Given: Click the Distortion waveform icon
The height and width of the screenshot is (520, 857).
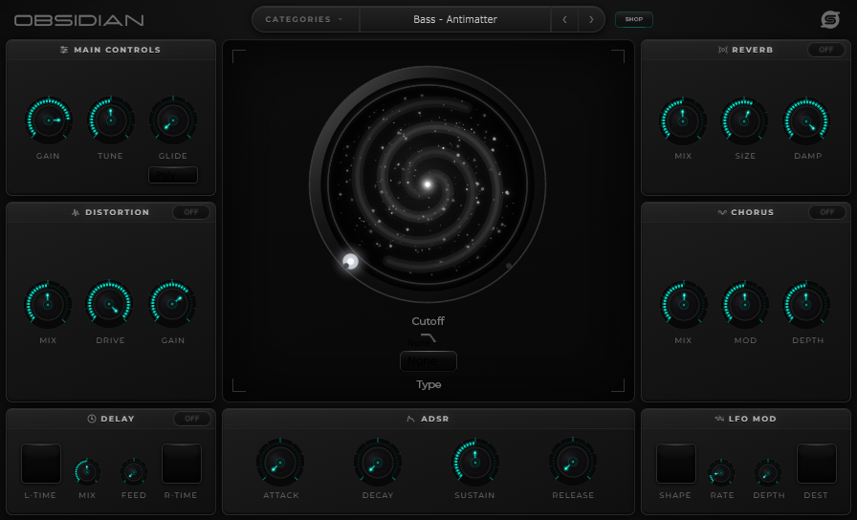Looking at the screenshot, I should coord(76,212).
